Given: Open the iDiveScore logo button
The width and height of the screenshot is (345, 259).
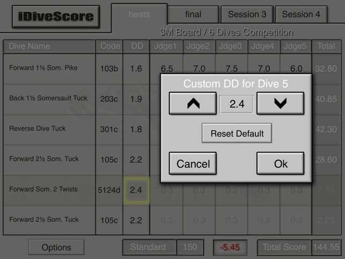Looking at the screenshot, I should click(56, 17).
